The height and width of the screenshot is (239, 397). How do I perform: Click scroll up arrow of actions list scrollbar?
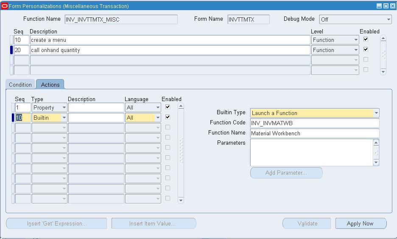pos(181,106)
